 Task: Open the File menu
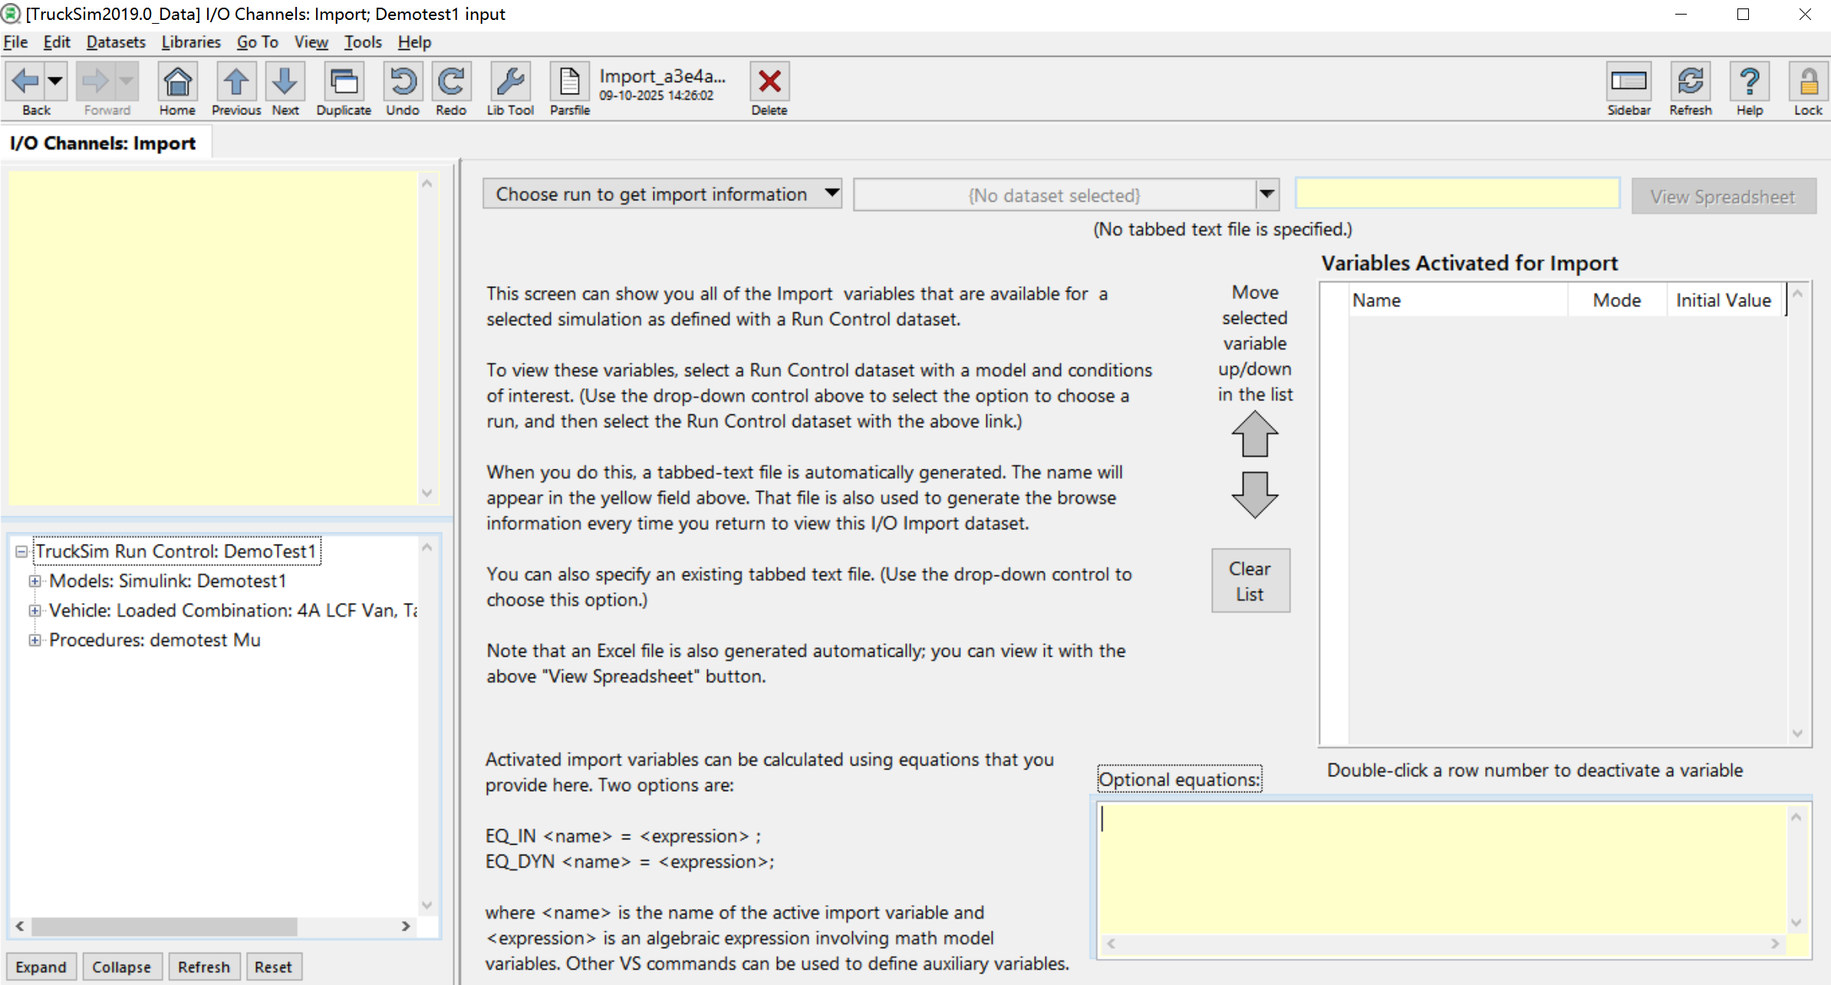pyautogui.click(x=15, y=42)
